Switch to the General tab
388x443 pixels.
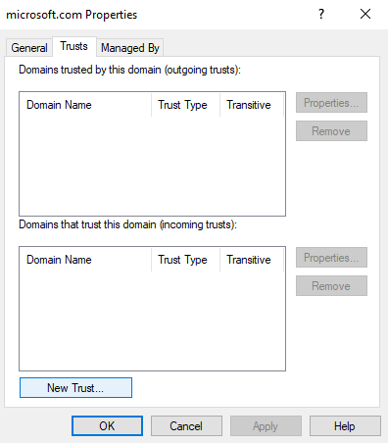[x=29, y=48]
